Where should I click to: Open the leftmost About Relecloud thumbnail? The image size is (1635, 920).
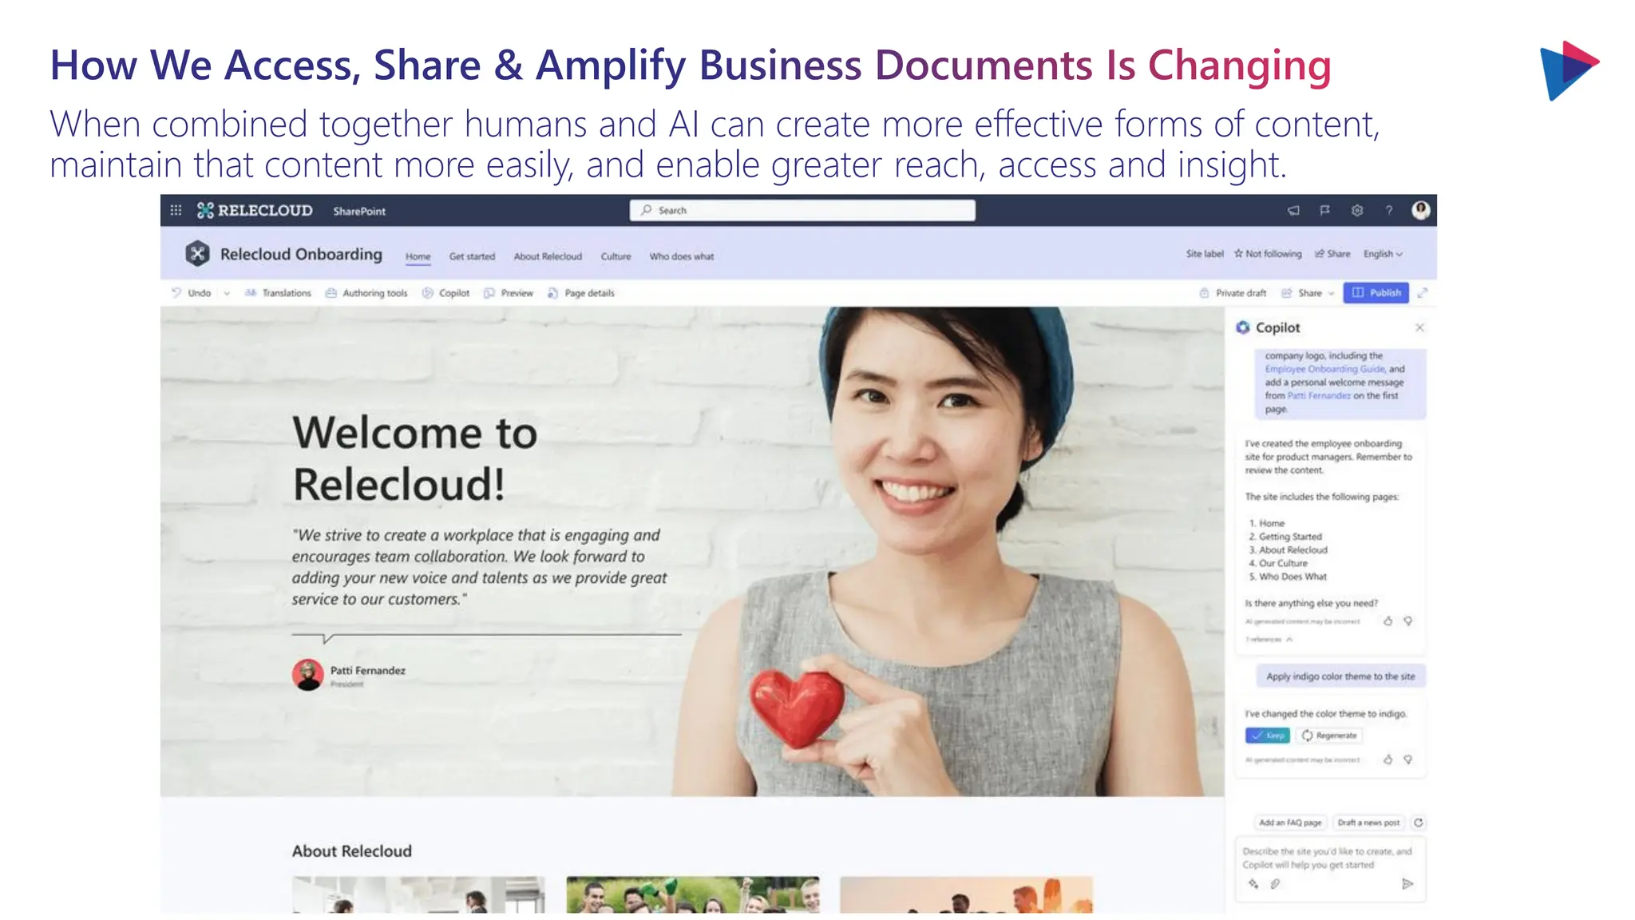point(418,894)
